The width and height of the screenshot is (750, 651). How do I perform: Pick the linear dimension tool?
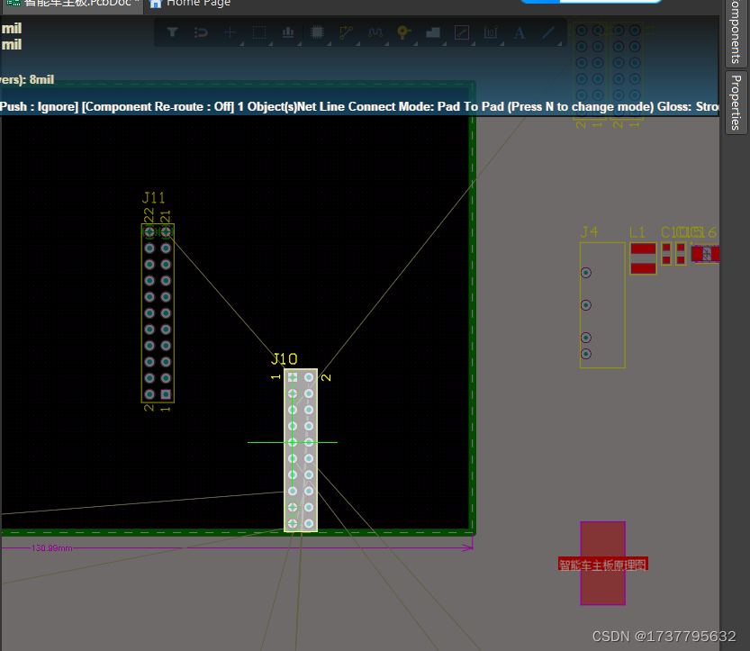point(491,32)
